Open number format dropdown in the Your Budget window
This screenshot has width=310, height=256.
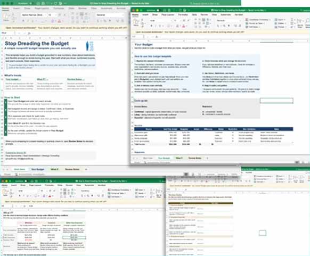click(x=229, y=21)
